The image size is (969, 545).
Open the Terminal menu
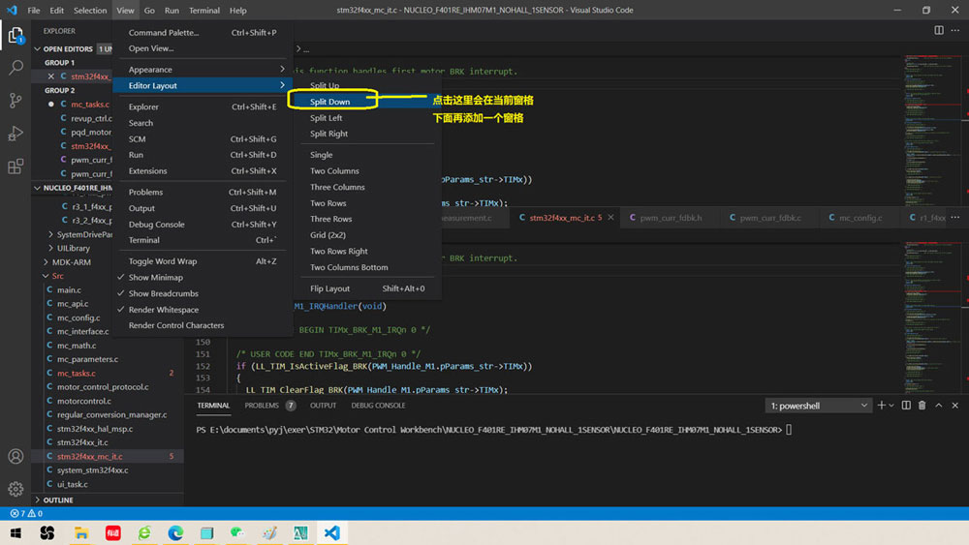tap(203, 10)
